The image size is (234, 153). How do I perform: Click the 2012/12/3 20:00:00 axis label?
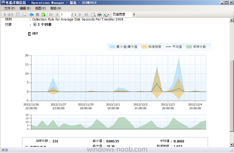tap(168, 107)
